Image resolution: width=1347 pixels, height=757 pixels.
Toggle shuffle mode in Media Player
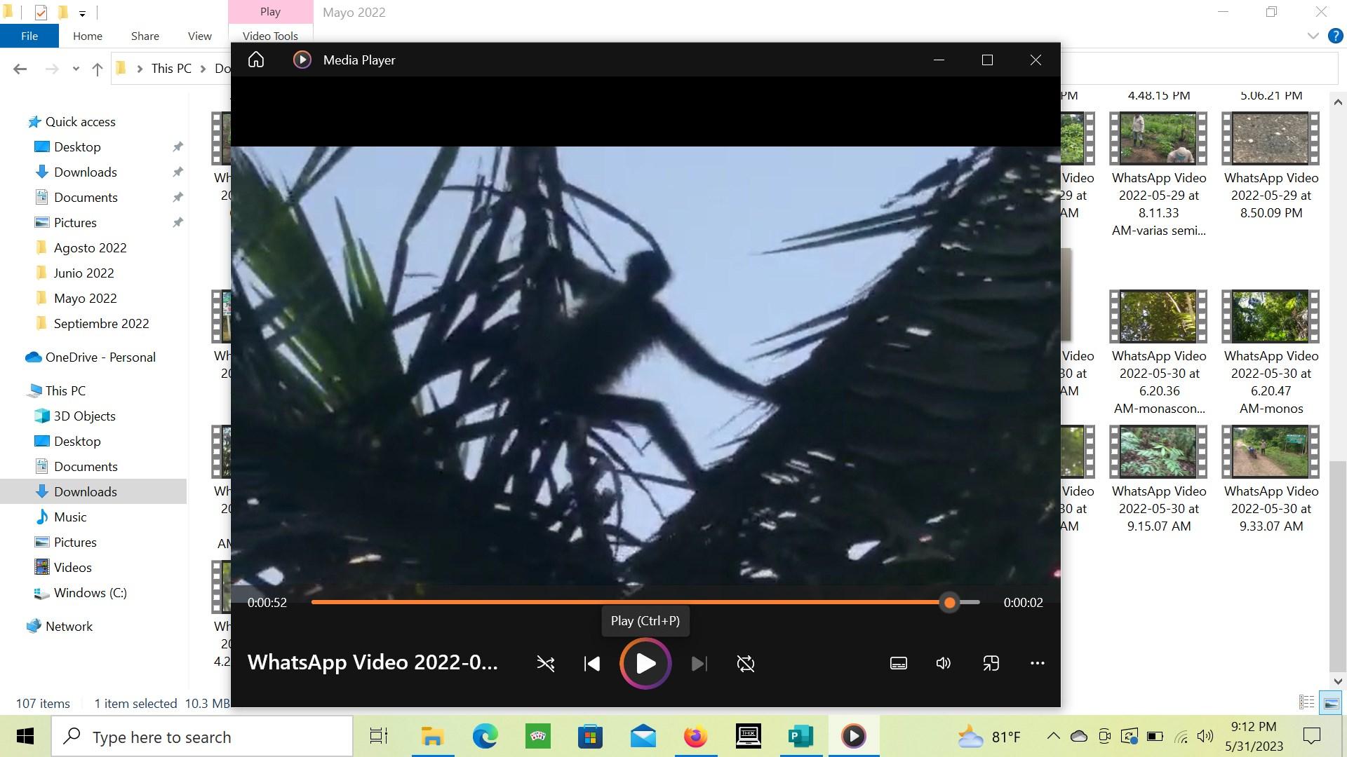[x=545, y=663]
